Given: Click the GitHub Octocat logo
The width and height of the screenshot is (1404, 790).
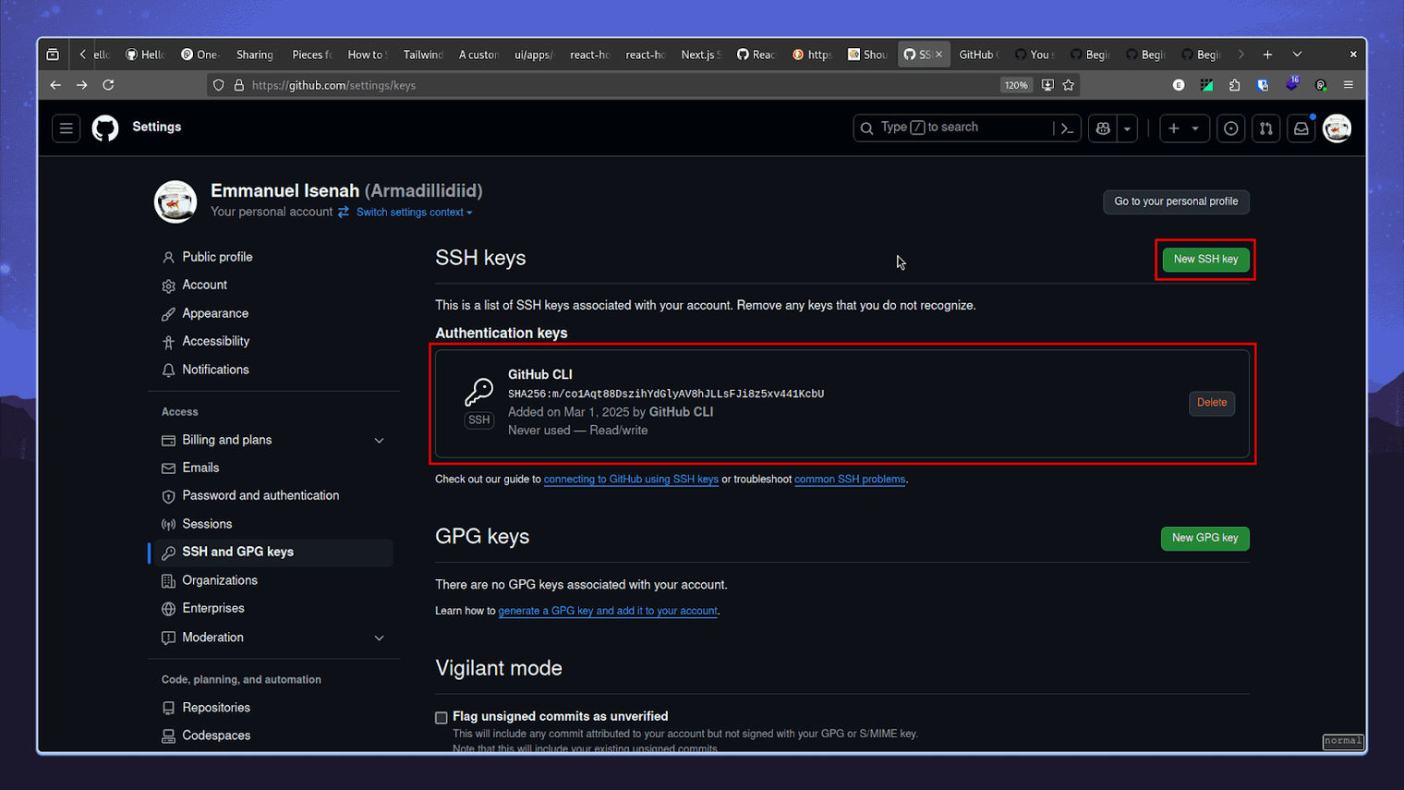Looking at the screenshot, I should click(105, 128).
